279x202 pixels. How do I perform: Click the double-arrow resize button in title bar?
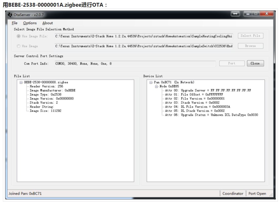click(x=235, y=14)
